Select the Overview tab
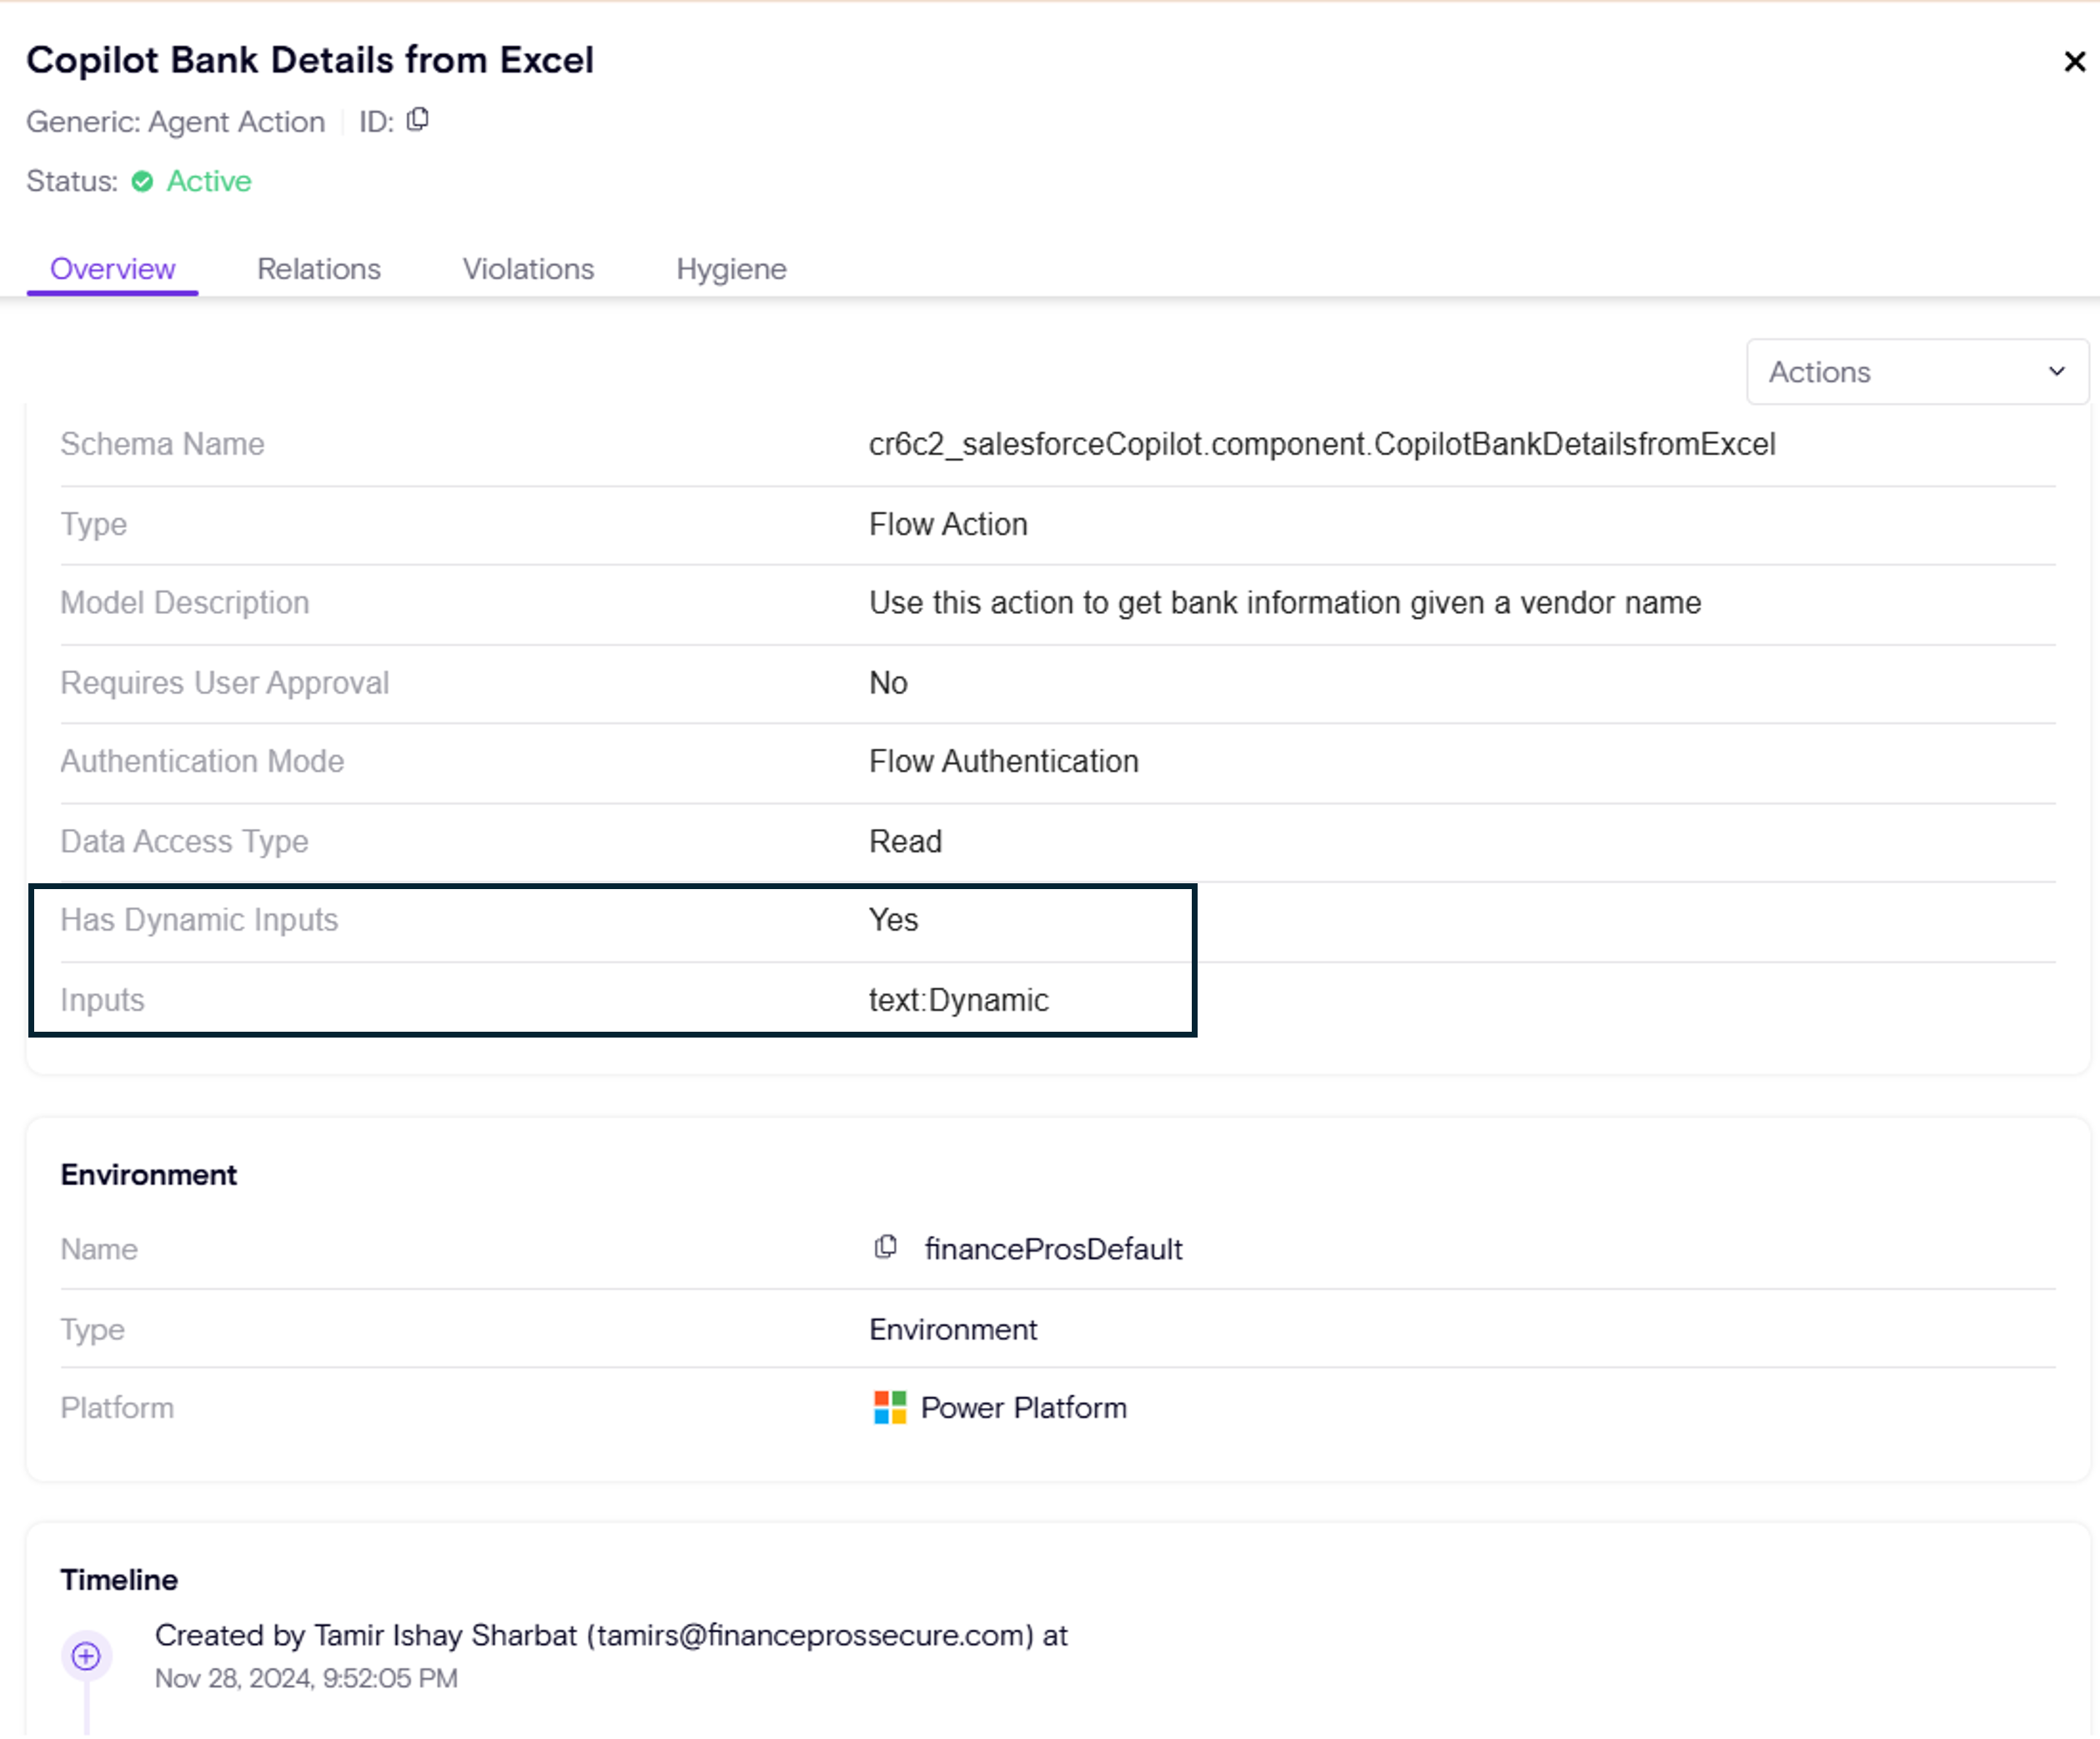Viewport: 2100px width, 1739px height. (112, 269)
